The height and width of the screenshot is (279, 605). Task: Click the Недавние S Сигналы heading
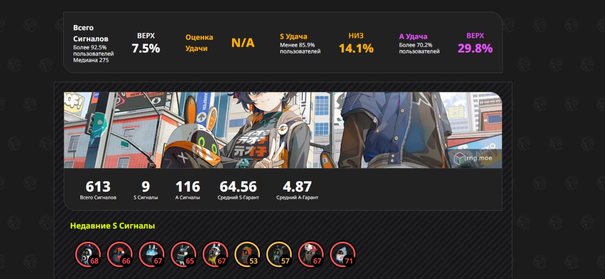pos(112,226)
